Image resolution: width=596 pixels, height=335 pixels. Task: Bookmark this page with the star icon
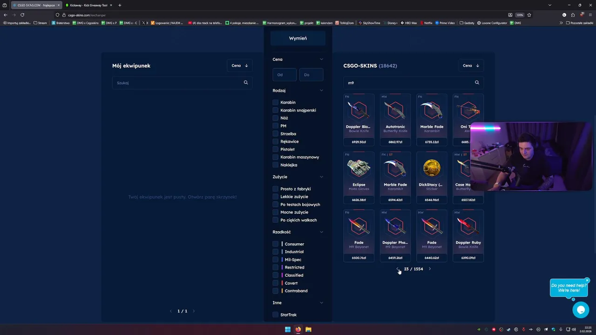[529, 15]
